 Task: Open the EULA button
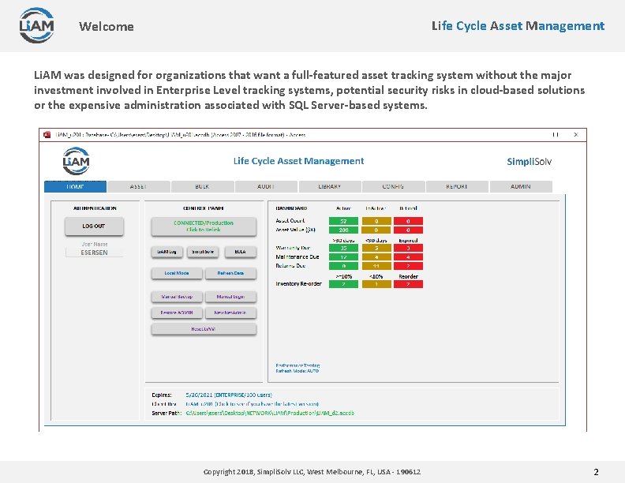point(240,252)
